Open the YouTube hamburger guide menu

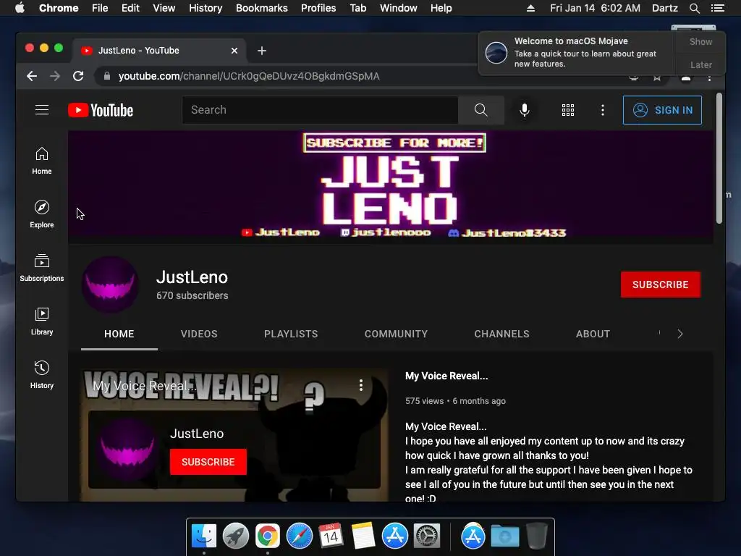(42, 110)
